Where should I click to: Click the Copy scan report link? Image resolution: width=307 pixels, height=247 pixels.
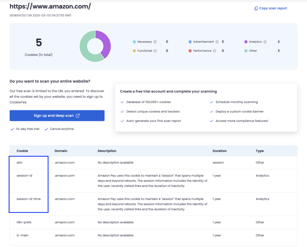coord(271,8)
